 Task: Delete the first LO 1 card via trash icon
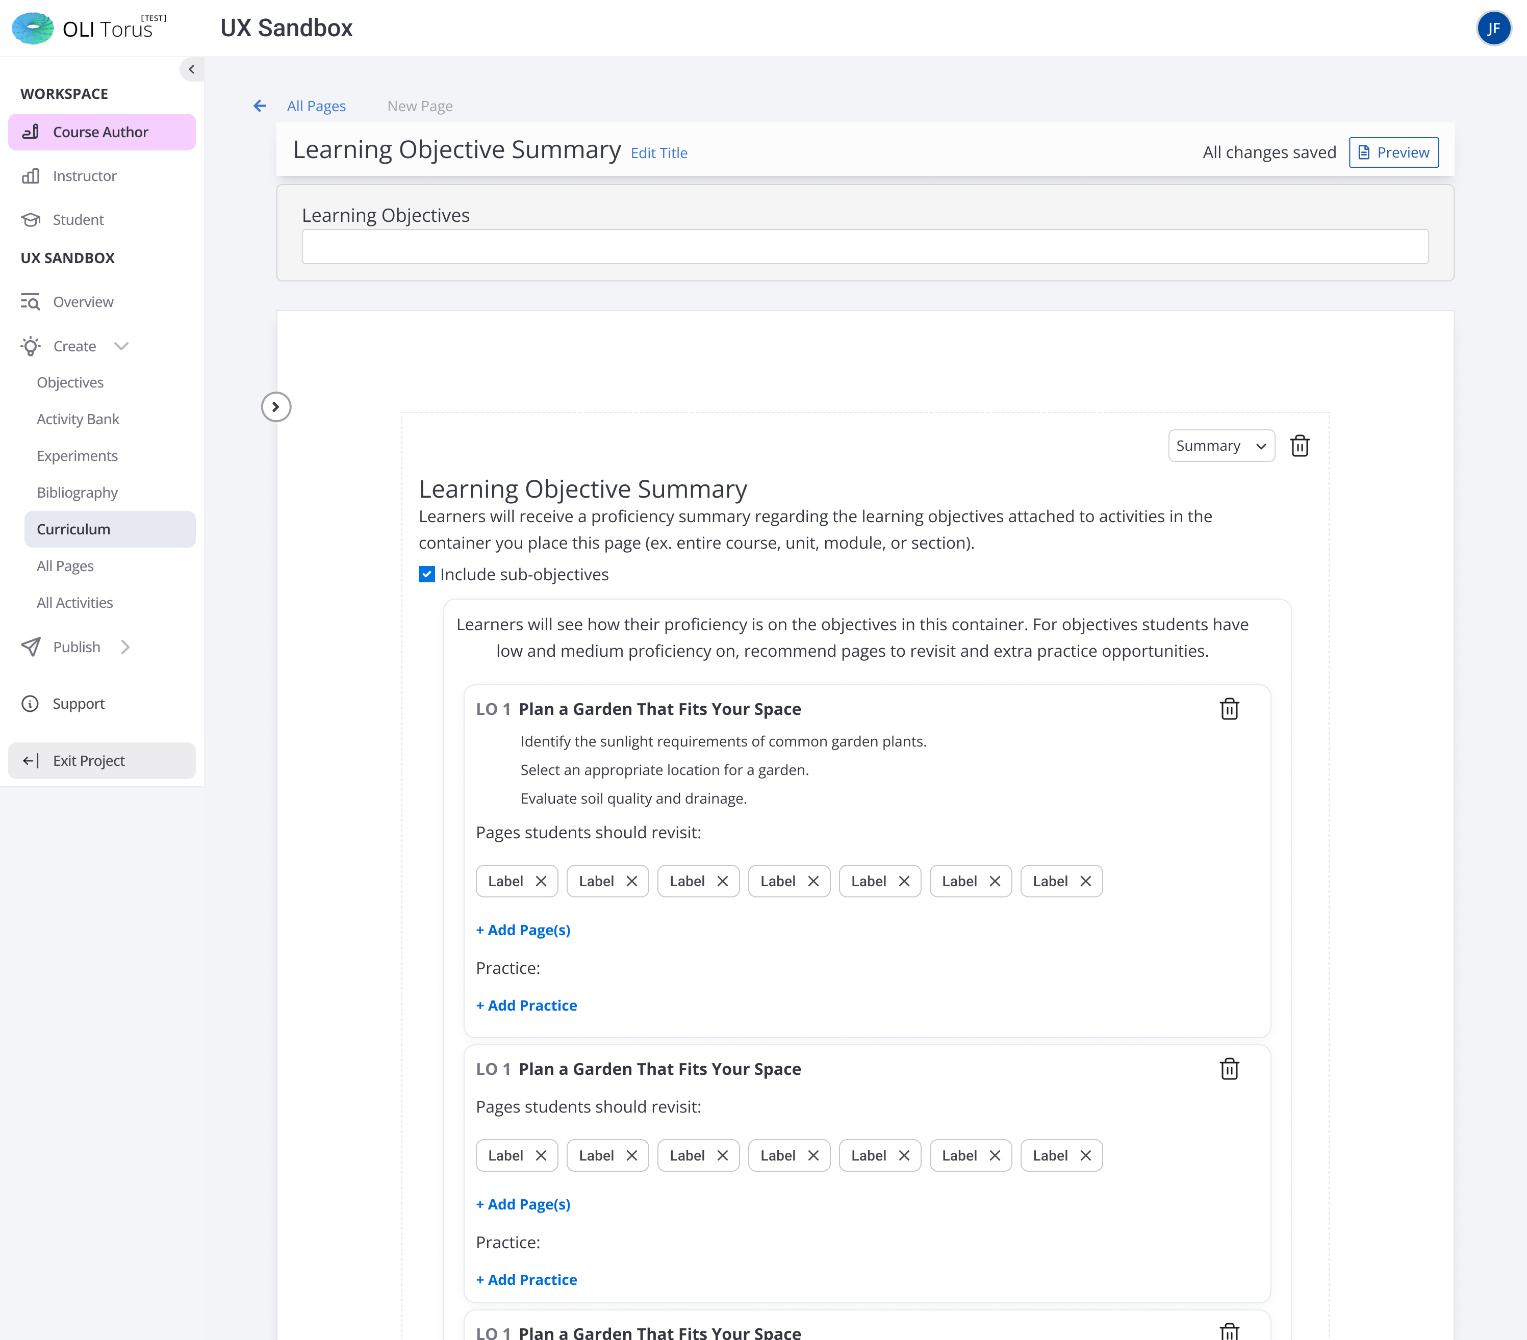[1229, 709]
